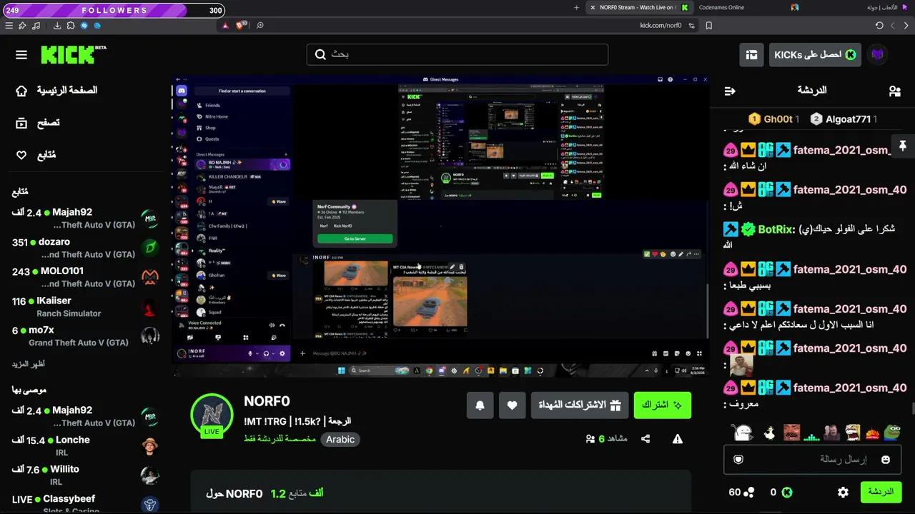This screenshot has height=514, width=915.
Task: Focus the Kick search field
Action: (457, 54)
